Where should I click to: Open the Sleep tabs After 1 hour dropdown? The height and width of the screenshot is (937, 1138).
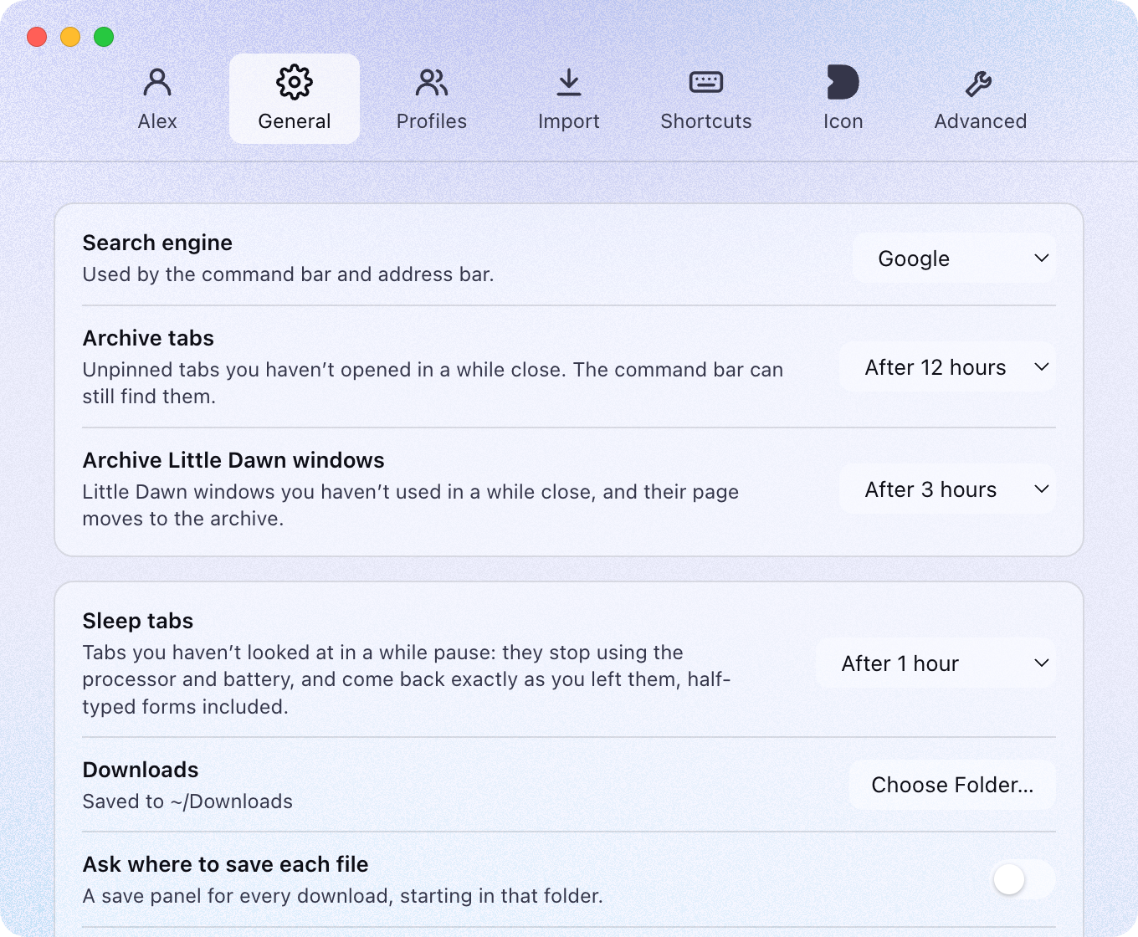tap(936, 663)
